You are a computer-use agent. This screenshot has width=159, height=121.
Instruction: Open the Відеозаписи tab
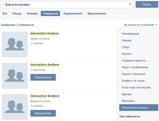pyautogui.click(x=97, y=13)
